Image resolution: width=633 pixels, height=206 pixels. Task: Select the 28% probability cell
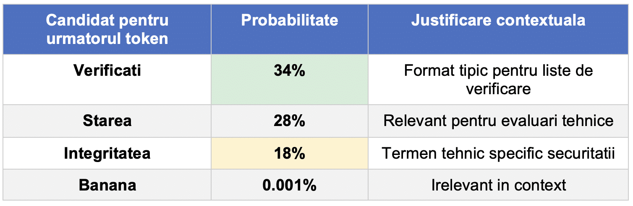[290, 121]
